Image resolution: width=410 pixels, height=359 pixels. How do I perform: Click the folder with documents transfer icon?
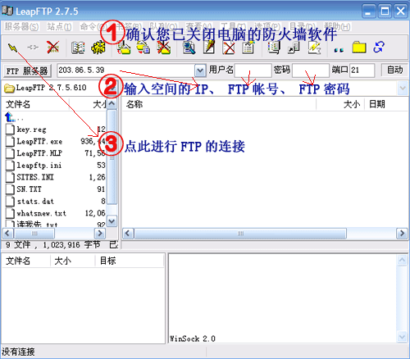point(143,48)
